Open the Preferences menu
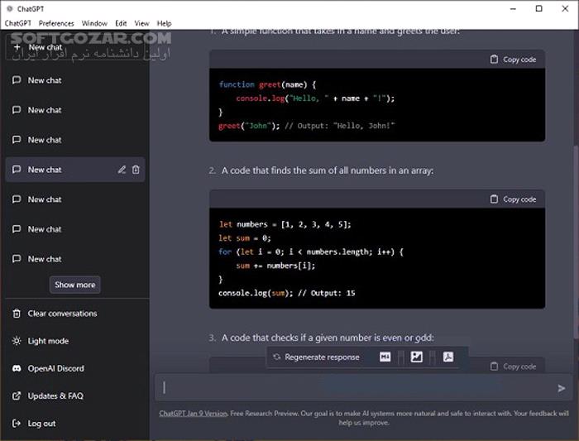 (x=56, y=23)
